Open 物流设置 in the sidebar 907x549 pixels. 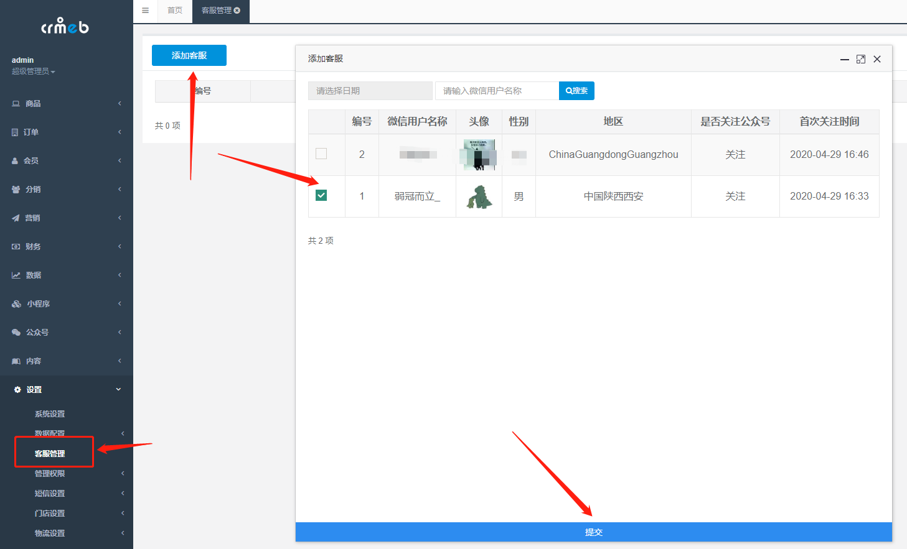pos(50,533)
